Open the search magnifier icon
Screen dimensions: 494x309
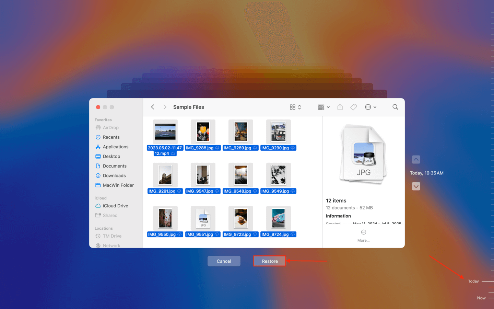tap(395, 107)
